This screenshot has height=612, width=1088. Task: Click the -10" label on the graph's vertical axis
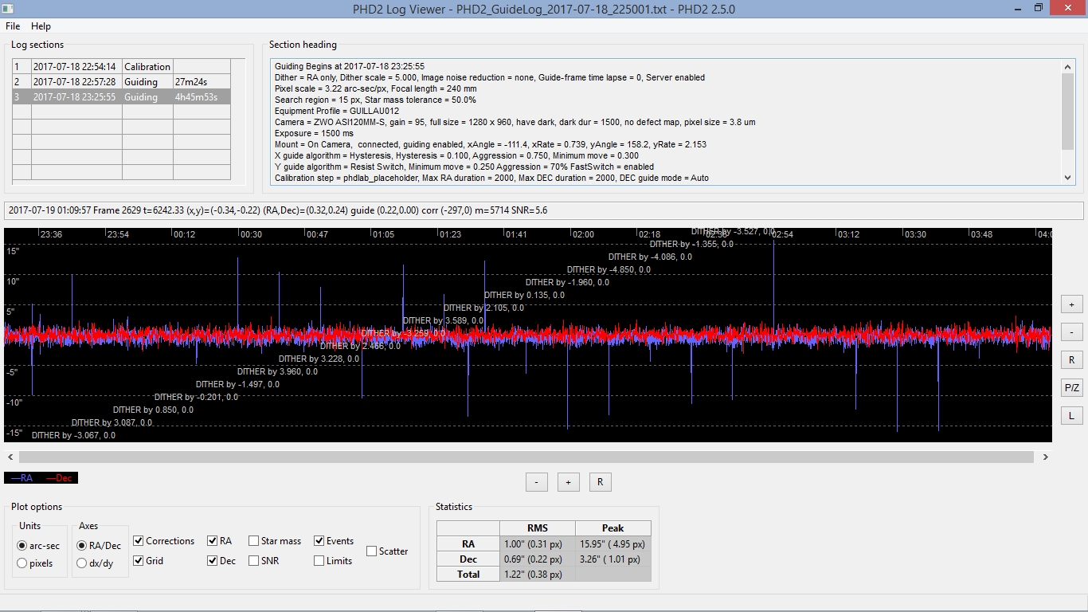14,402
